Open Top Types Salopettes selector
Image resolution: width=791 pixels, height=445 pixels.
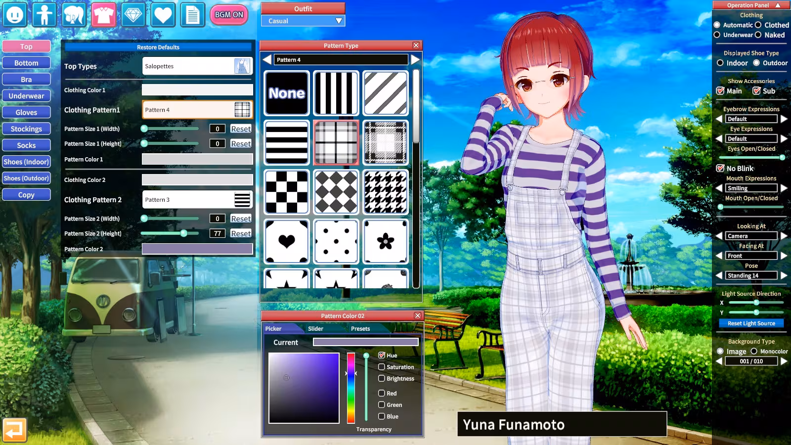click(x=197, y=66)
